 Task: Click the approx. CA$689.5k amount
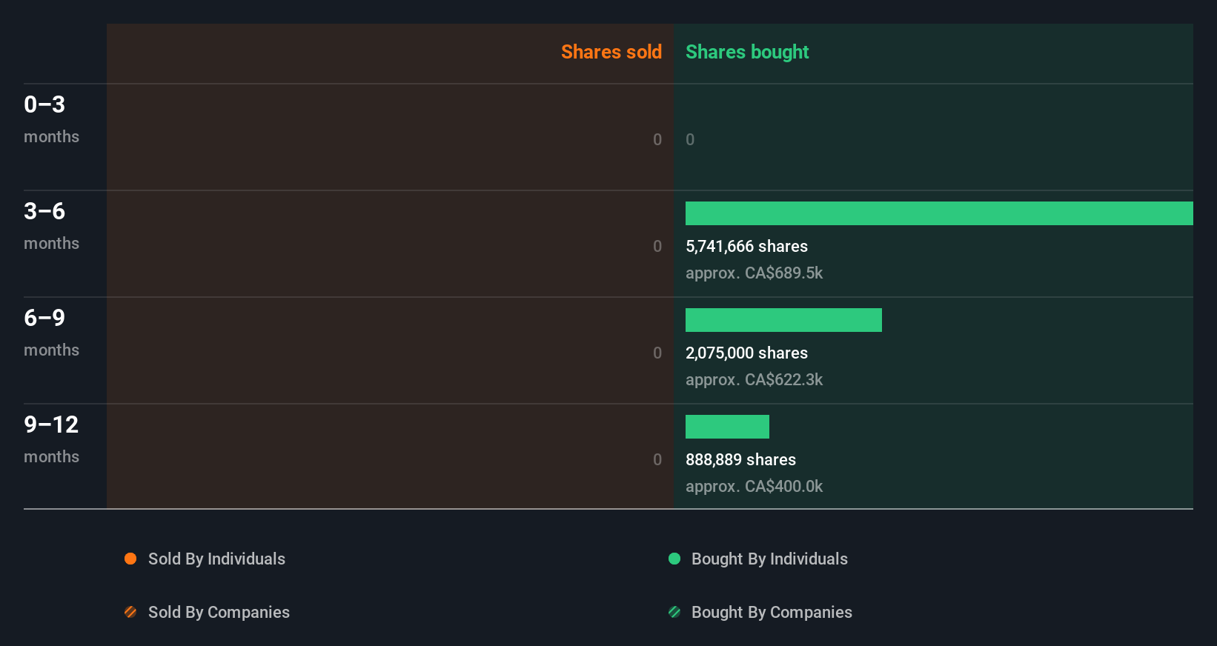(754, 273)
